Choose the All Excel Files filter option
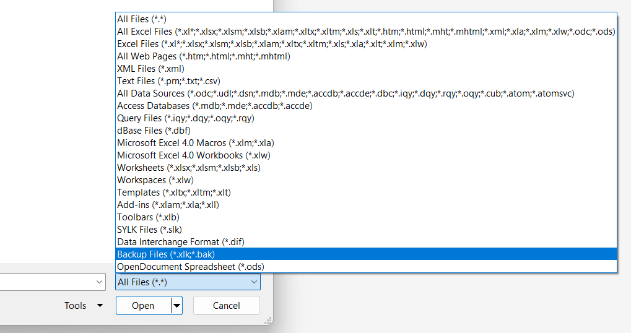 point(366,32)
